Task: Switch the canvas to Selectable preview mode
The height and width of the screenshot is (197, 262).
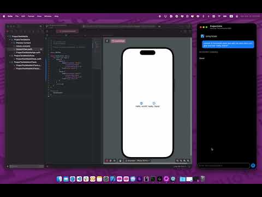Action: [x=110, y=161]
